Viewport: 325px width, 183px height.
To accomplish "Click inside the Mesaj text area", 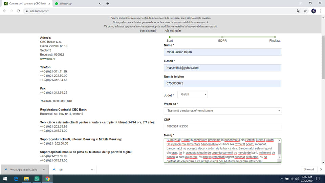I will pos(221,150).
